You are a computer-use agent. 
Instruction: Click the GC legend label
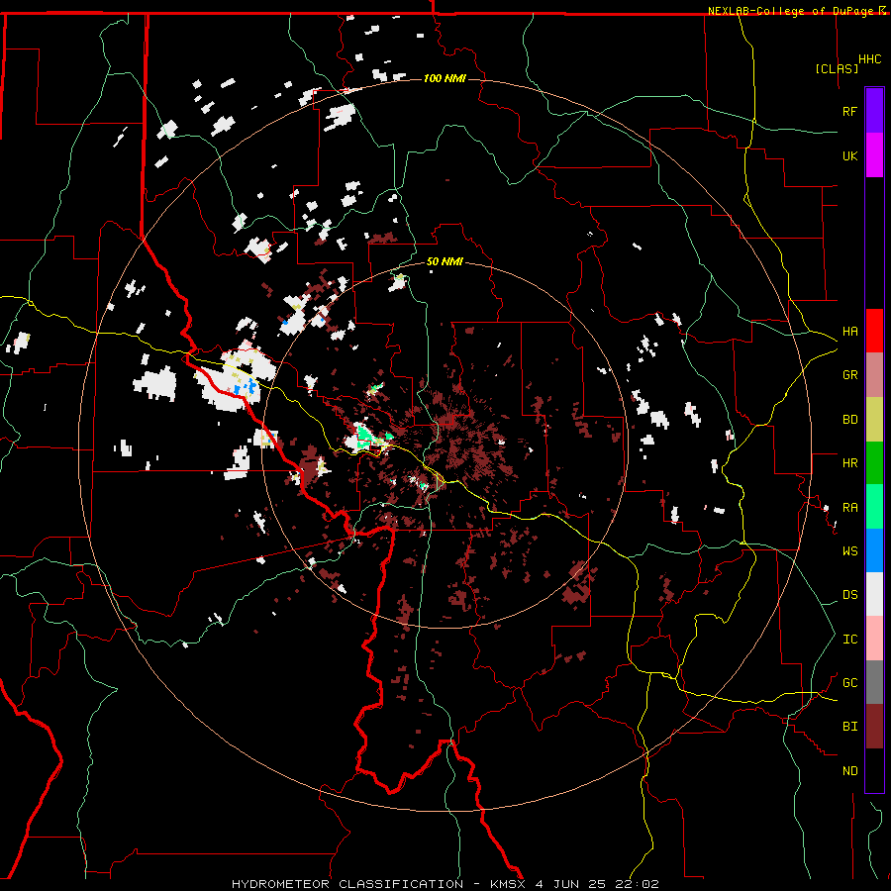[849, 682]
